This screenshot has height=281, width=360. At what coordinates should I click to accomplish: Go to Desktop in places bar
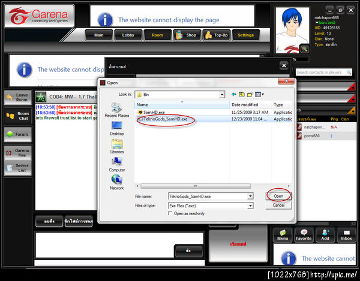116,128
